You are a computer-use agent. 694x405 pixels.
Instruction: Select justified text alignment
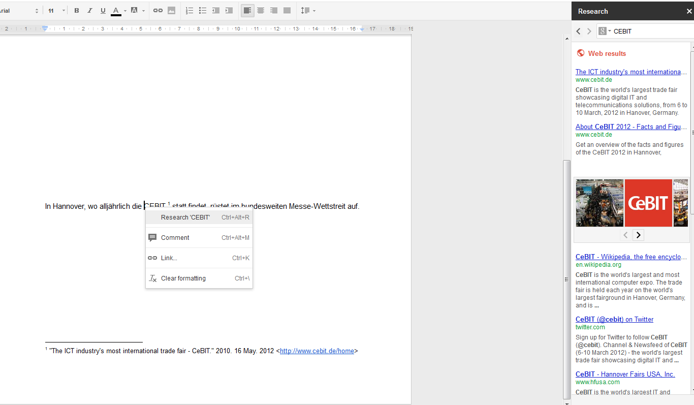tap(287, 11)
